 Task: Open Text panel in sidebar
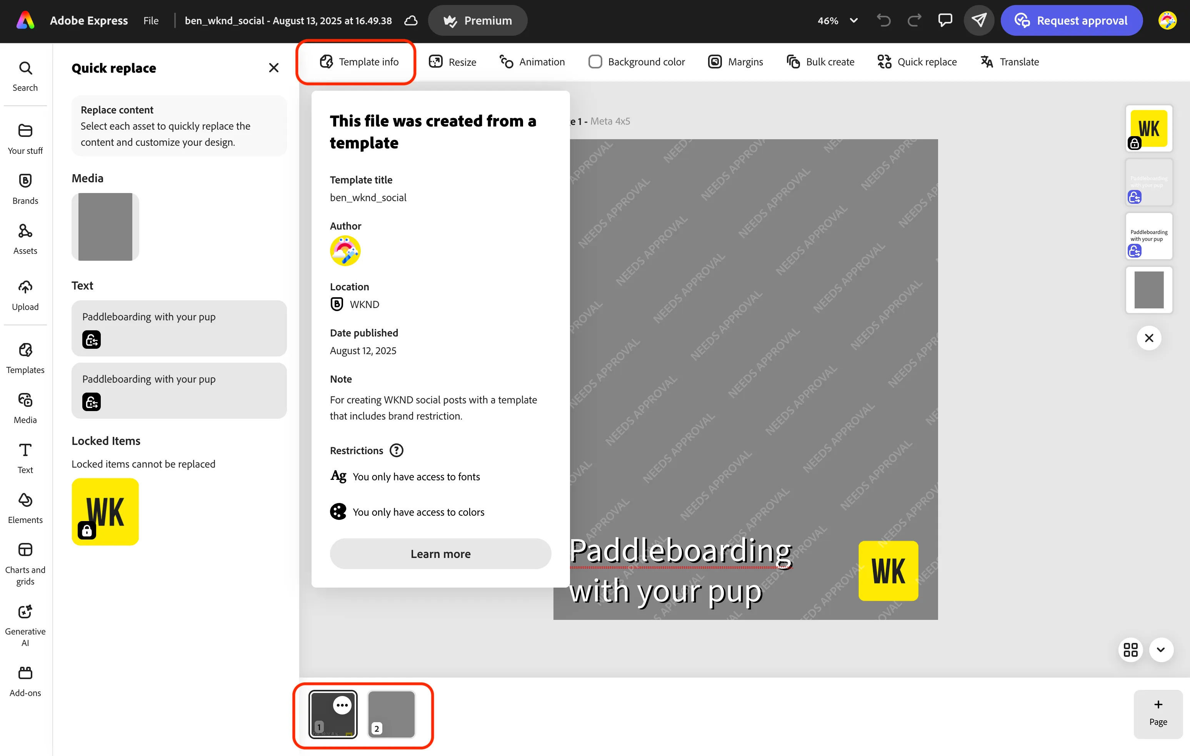25,458
